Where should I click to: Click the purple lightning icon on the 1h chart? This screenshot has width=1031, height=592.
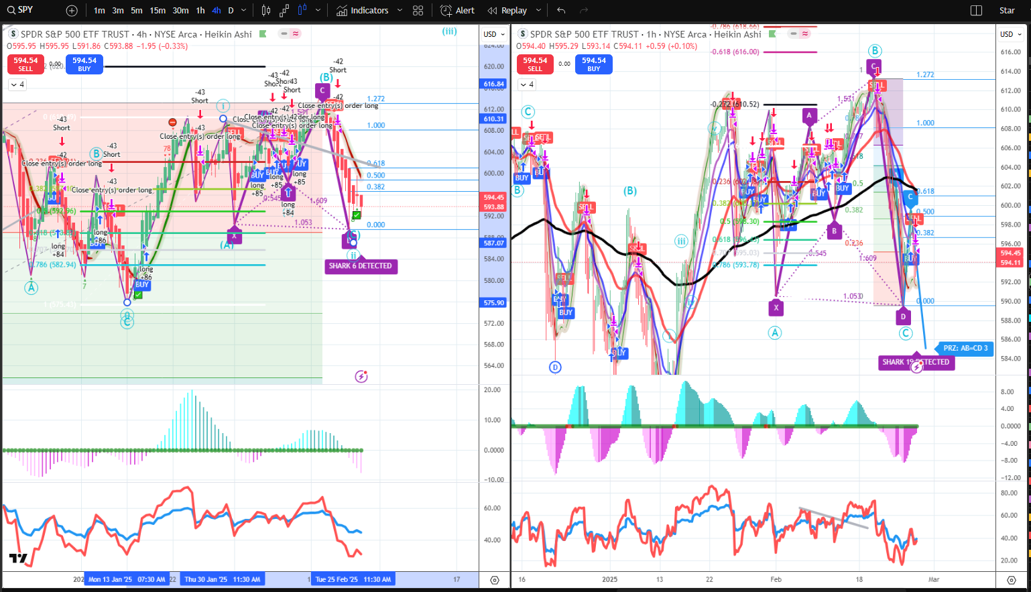click(916, 367)
